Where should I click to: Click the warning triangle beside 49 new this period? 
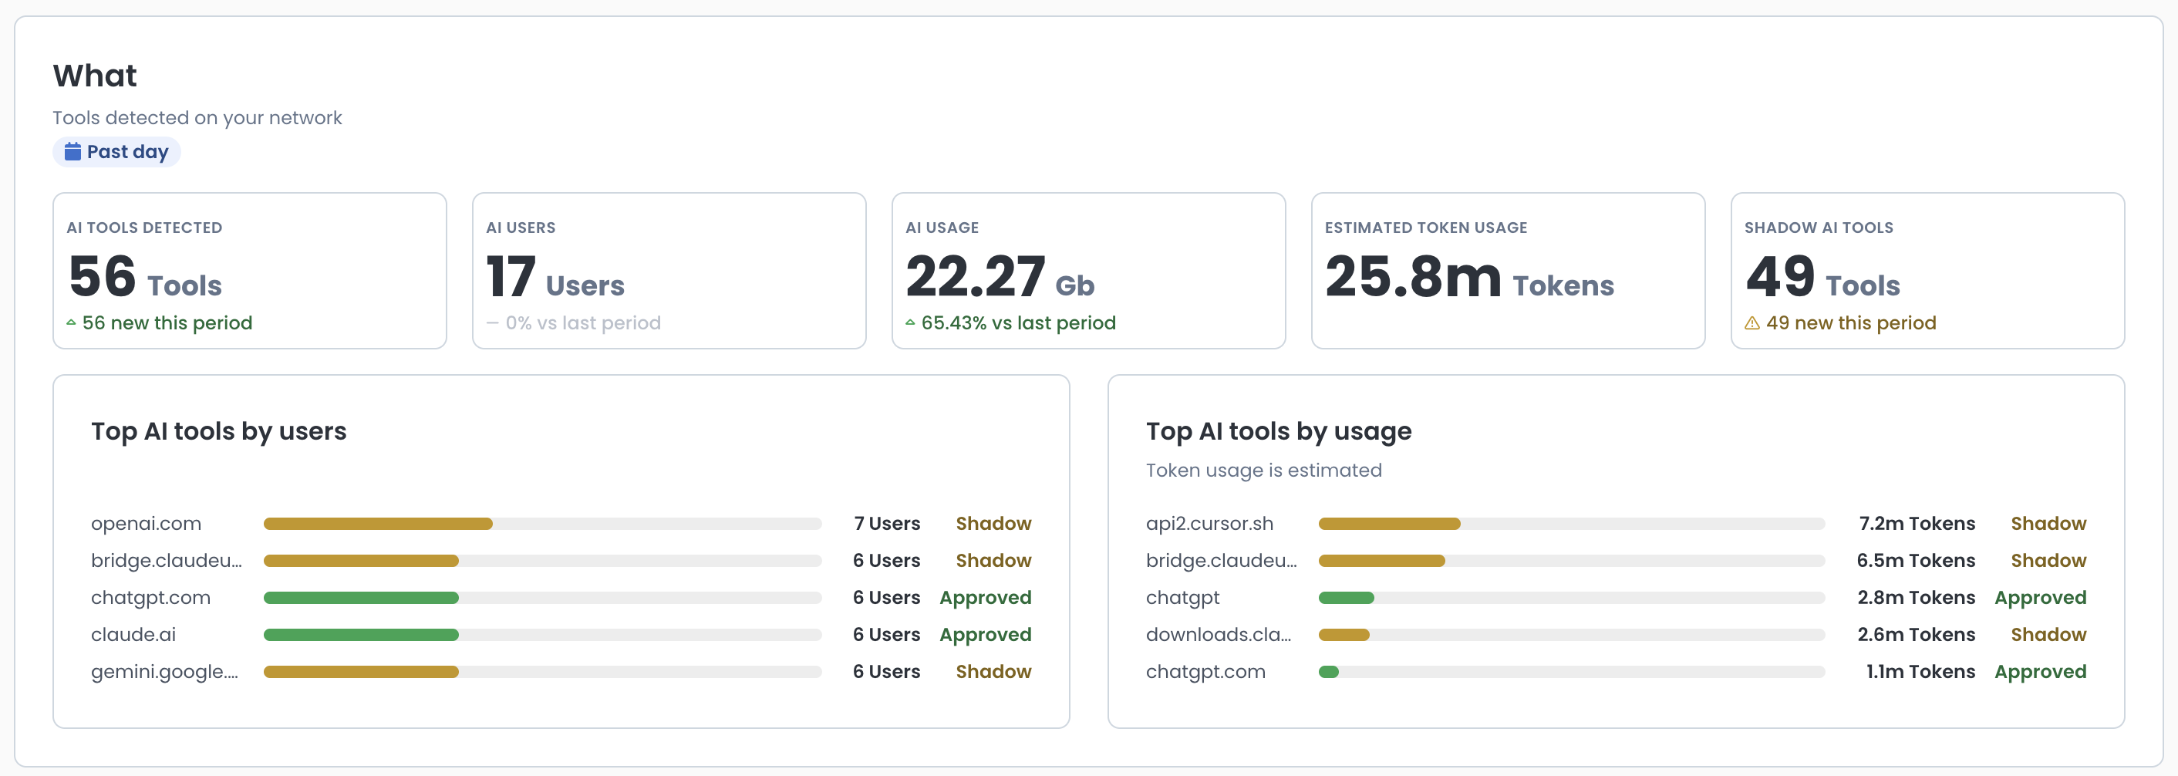(x=1752, y=323)
